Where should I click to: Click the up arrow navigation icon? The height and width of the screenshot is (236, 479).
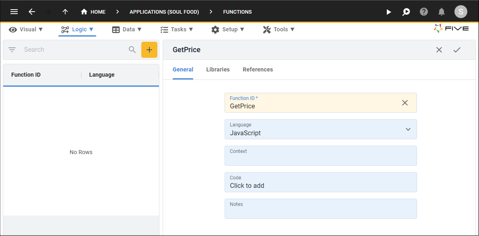65,12
